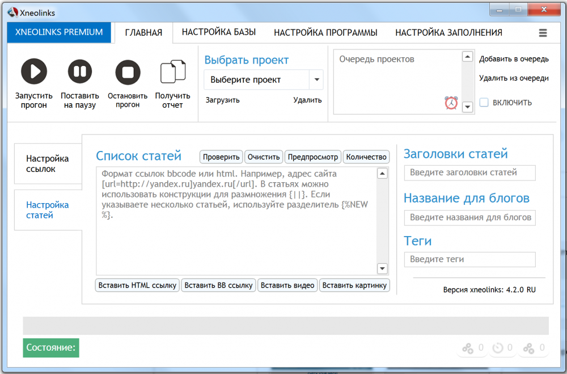Image resolution: width=567 pixels, height=374 pixels.
Task: Focus the Введите названия для блогов field
Action: click(469, 217)
